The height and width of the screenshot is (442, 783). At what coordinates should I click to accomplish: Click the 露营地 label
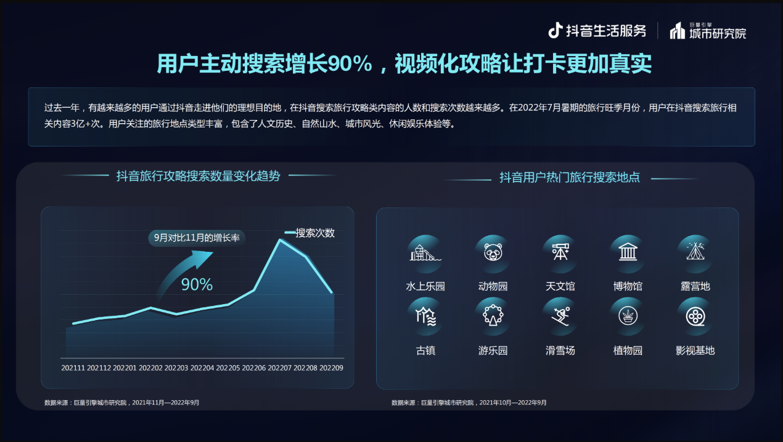[695, 286]
